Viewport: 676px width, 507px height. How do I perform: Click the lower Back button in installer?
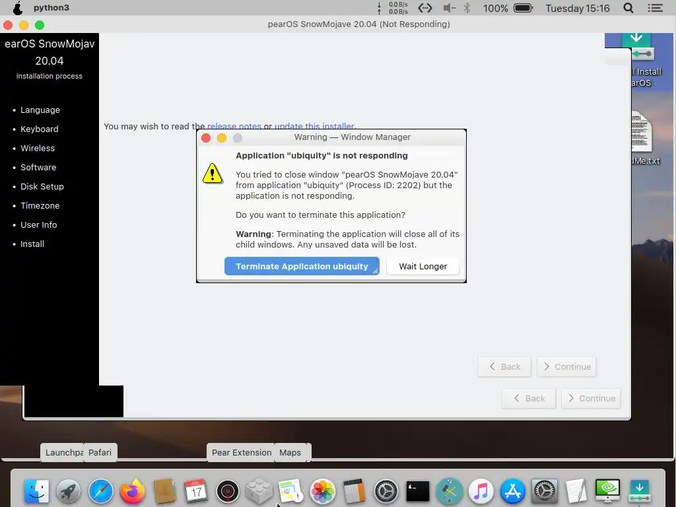(x=529, y=398)
